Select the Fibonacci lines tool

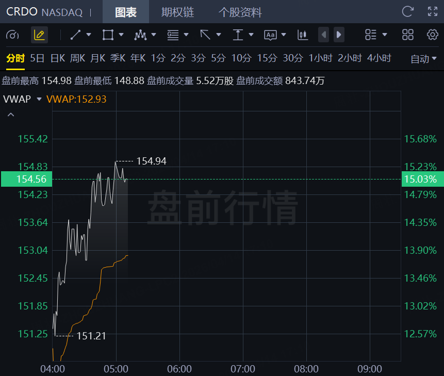[x=173, y=35]
